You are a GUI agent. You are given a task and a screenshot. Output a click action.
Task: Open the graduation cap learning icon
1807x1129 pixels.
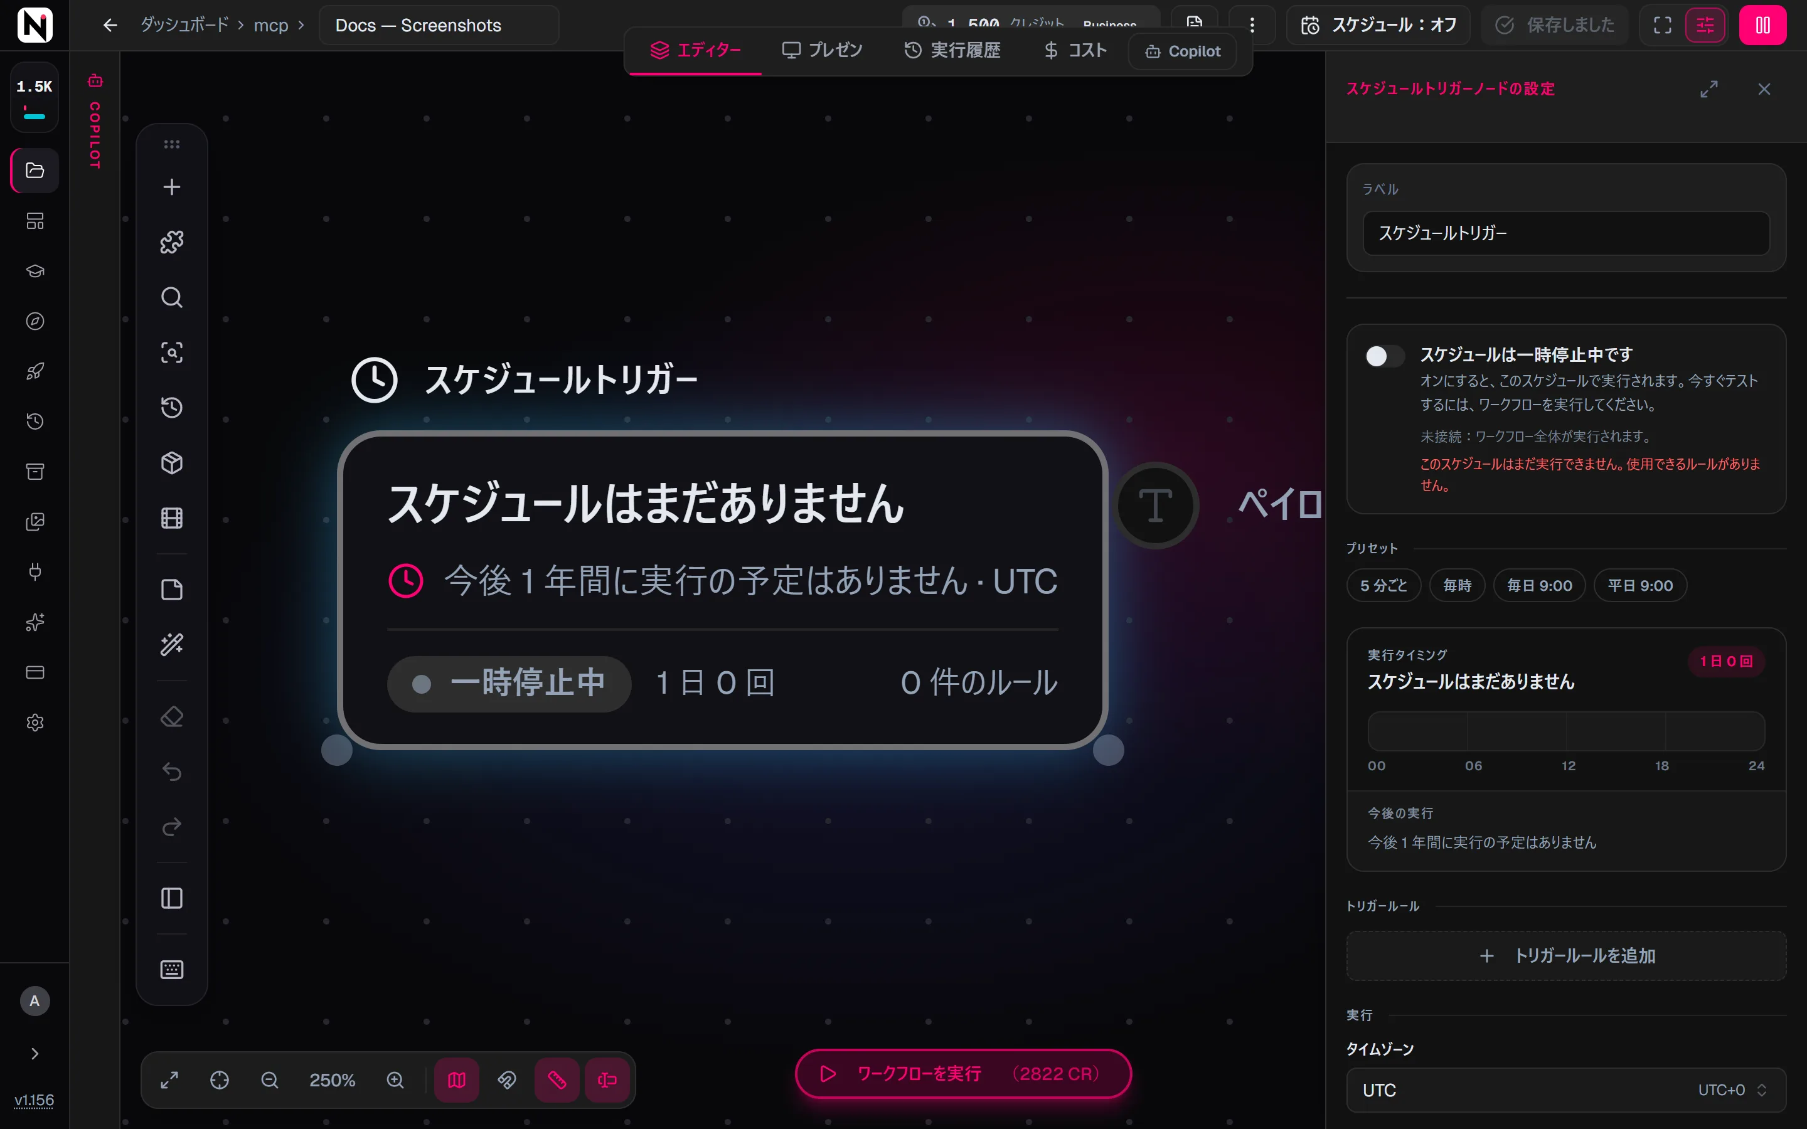35,271
